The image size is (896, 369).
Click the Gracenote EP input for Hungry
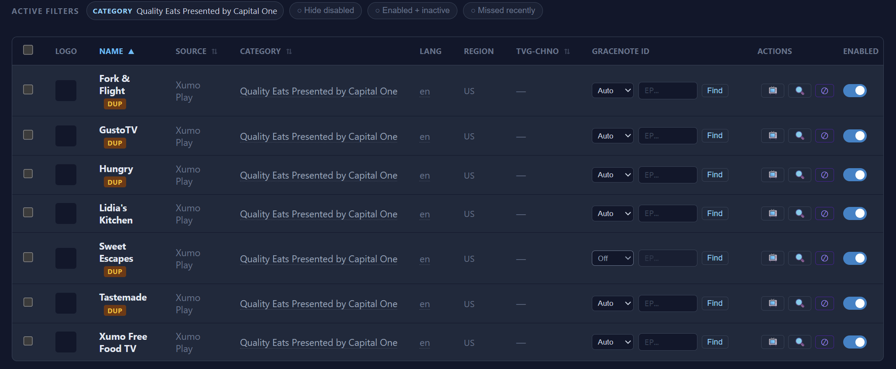click(667, 175)
